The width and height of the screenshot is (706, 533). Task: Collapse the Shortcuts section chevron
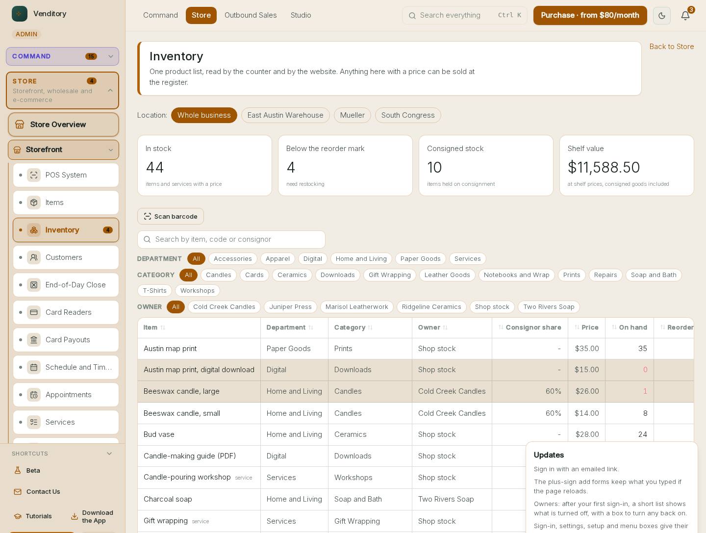pos(109,454)
